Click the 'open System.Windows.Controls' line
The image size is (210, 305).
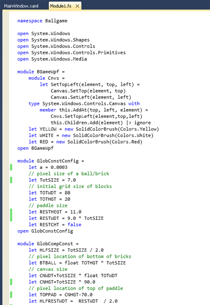pyautogui.click(x=56, y=46)
